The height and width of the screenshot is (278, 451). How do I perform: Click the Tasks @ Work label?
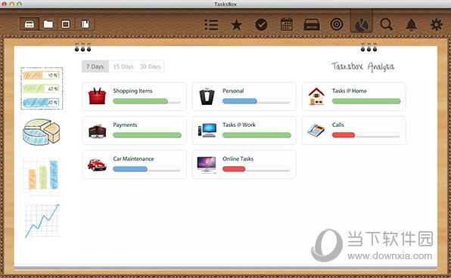238,125
